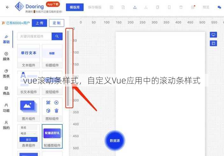
Task: Click the blue layout panel icon
Action: point(213,43)
